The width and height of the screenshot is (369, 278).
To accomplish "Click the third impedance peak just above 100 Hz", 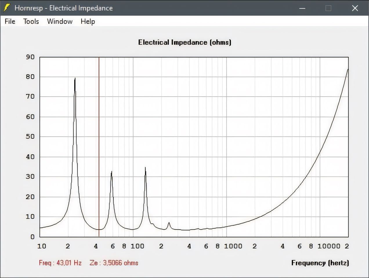I will (x=145, y=168).
